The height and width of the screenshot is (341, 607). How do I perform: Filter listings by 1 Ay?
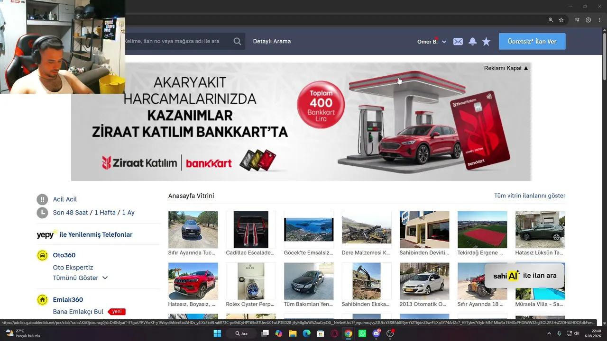[128, 213]
